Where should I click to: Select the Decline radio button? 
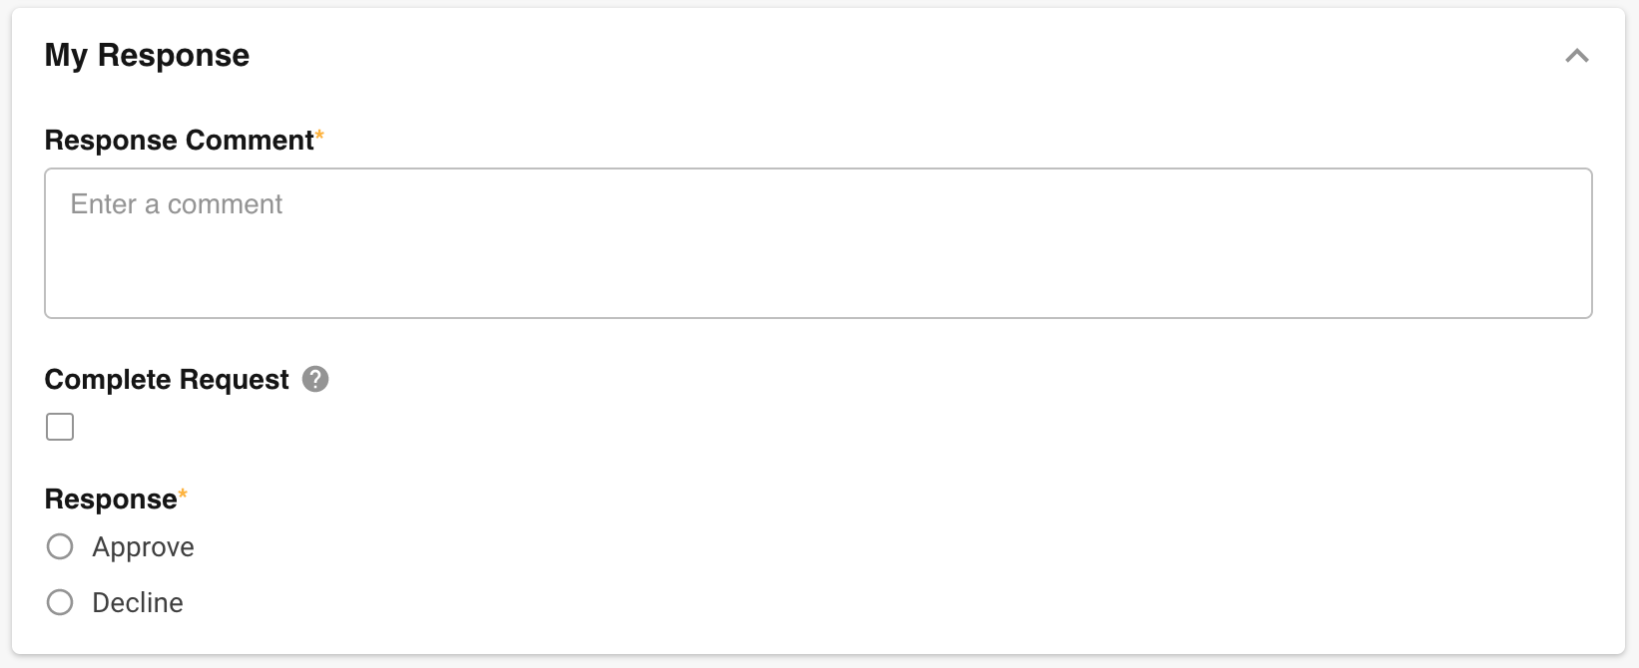[x=60, y=602]
